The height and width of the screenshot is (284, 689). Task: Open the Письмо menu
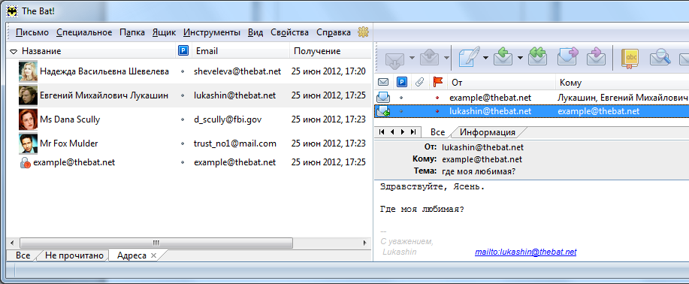(32, 32)
